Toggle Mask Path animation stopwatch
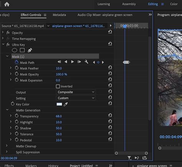 click(x=17, y=62)
